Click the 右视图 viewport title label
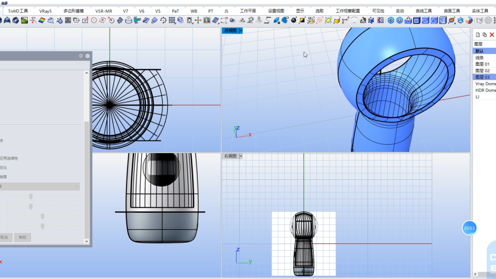Viewport: 496px width, 279px height. pos(230,156)
